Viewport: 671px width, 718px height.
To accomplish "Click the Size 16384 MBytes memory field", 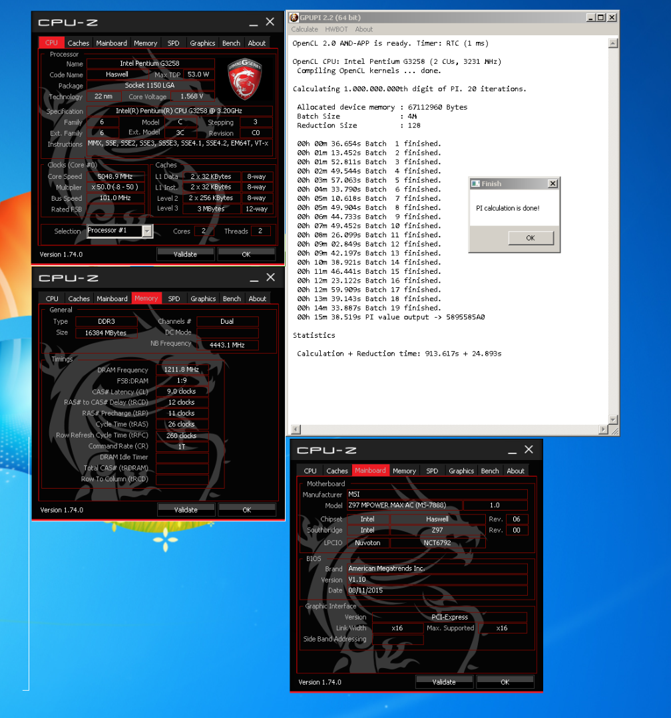I will pyautogui.click(x=106, y=333).
